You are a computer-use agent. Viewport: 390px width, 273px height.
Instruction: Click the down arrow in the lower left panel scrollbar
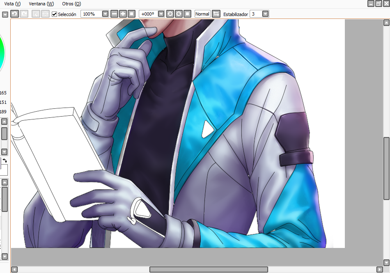5,256
